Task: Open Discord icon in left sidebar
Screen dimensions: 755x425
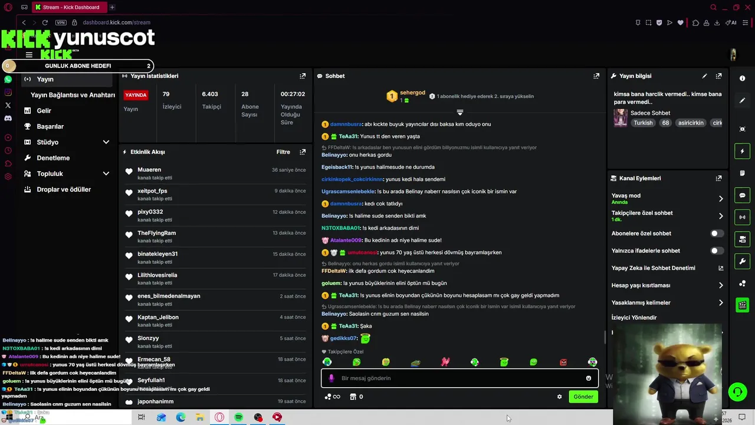Action: 8,118
